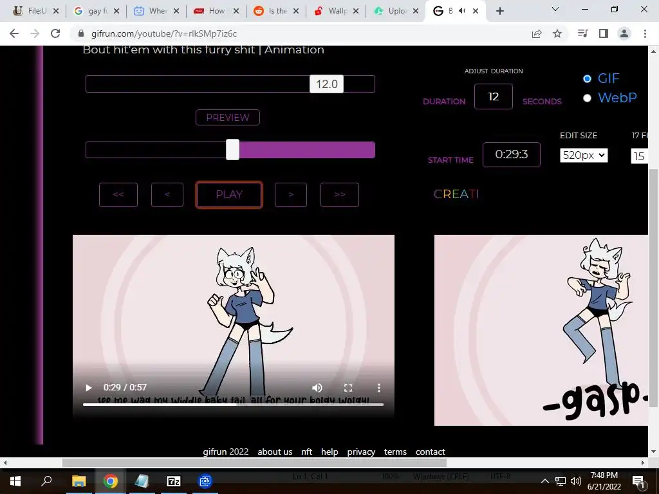Play the video with the player play icon
659x494 pixels.
pos(89,388)
